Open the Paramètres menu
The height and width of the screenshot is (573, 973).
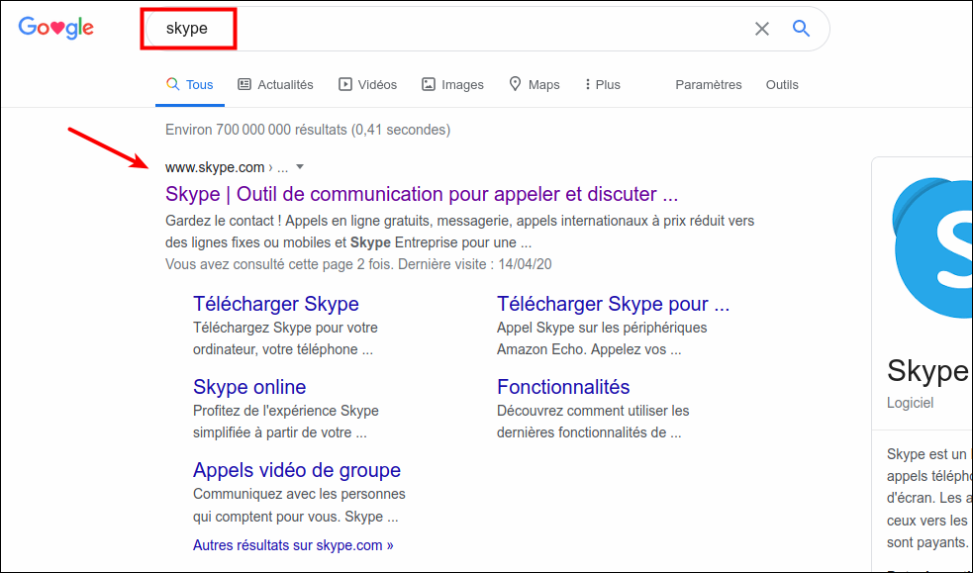(x=708, y=85)
